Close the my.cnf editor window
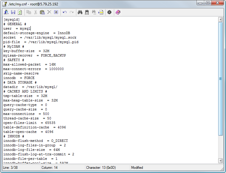Viewport: 226px width, 173px height. click(218, 3)
